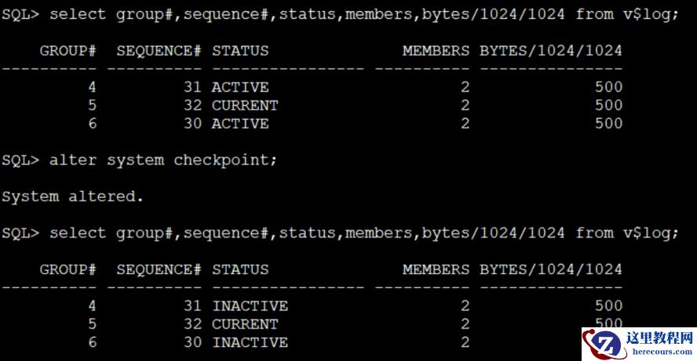697x361 pixels.
Task: Click INACTIVE status of sequence 31
Action: click(x=250, y=305)
